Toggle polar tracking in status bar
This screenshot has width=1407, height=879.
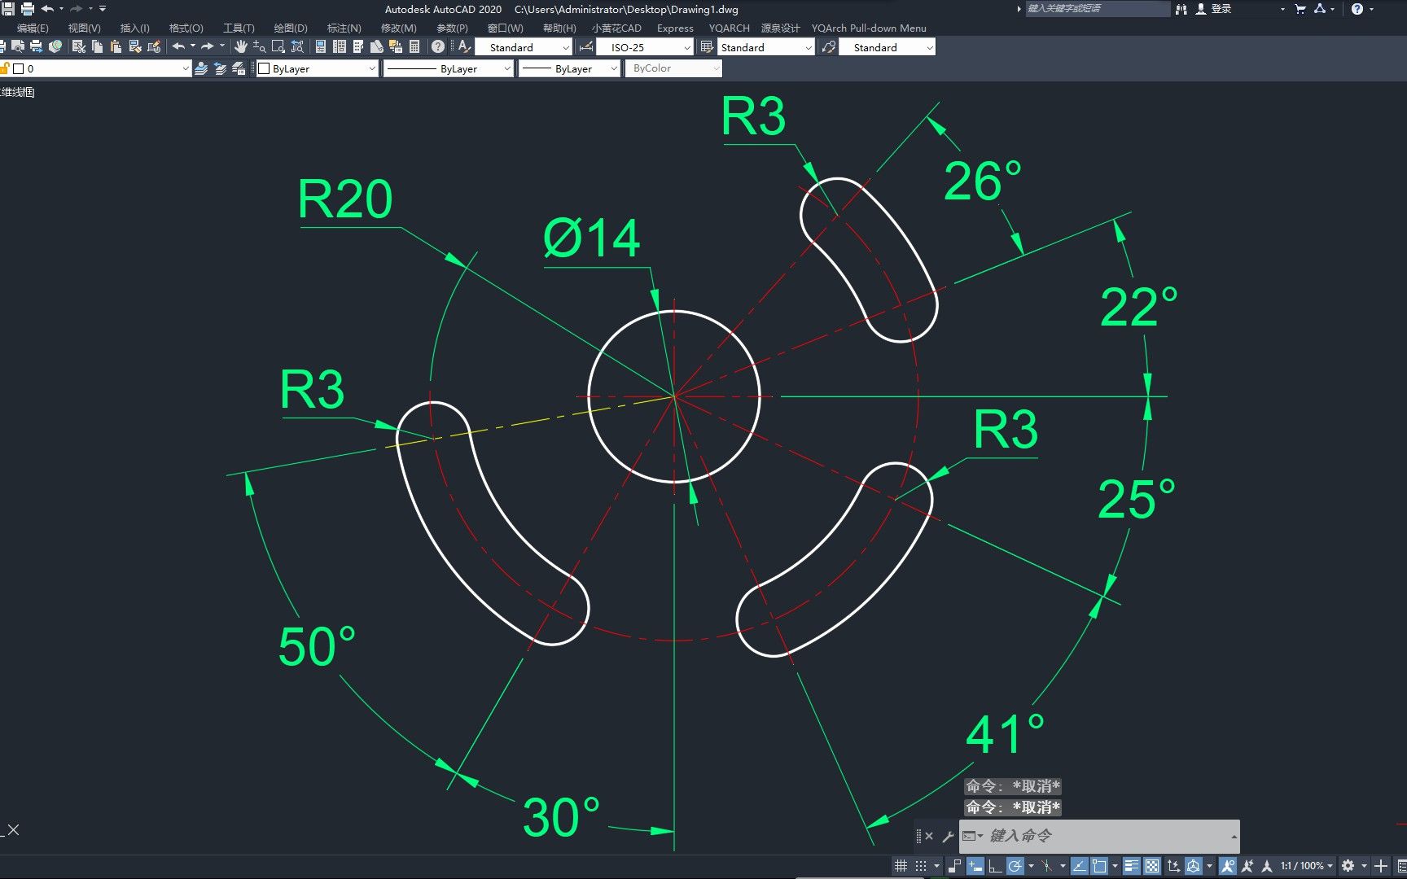pos(1015,866)
